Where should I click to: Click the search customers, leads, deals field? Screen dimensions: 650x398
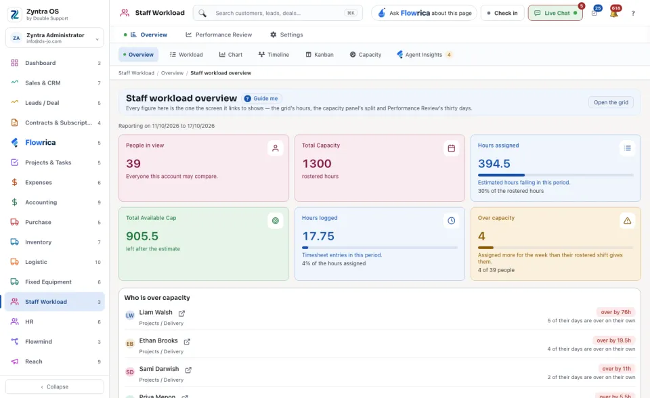pyautogui.click(x=278, y=14)
